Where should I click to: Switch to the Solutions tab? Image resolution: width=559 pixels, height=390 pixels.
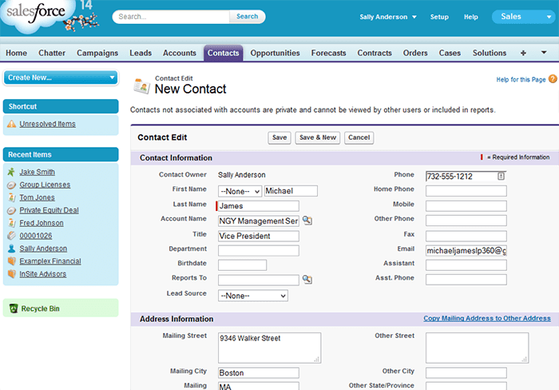[x=489, y=53]
